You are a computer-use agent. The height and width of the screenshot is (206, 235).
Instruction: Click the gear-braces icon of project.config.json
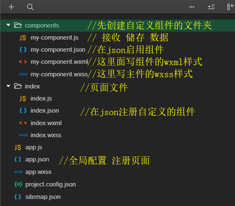18,184
